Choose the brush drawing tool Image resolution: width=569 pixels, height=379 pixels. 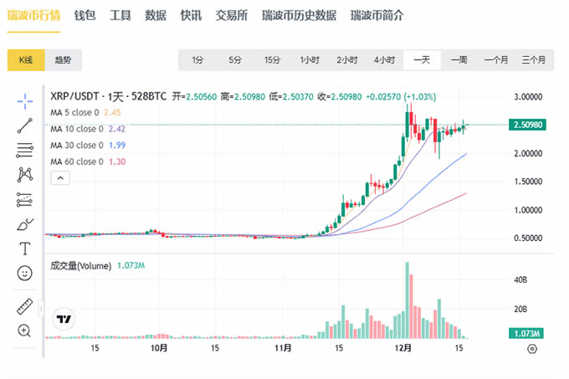25,224
